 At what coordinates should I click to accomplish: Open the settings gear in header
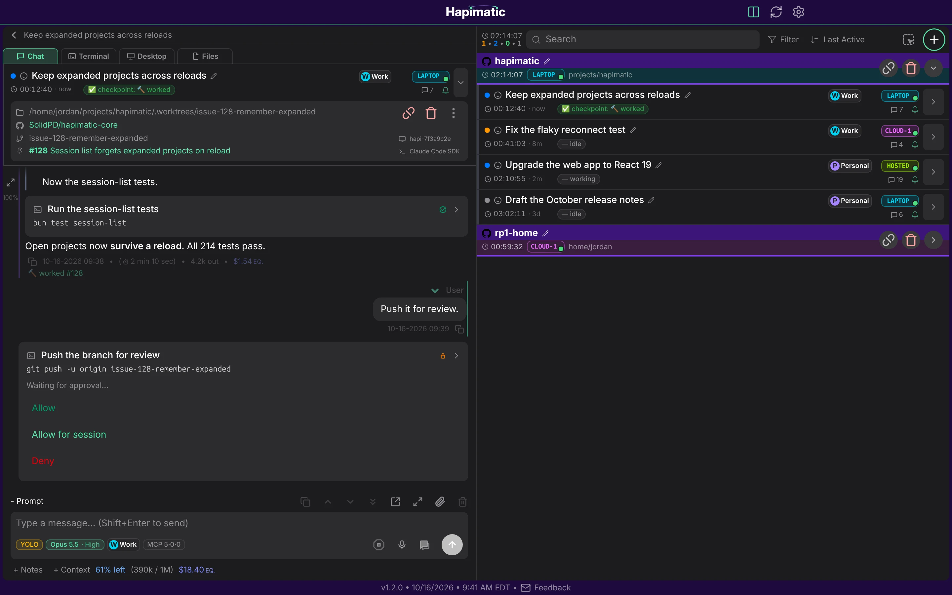coord(798,12)
